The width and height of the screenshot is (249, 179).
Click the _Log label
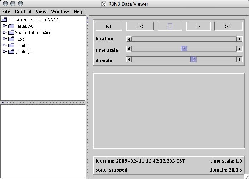[x=20, y=39]
